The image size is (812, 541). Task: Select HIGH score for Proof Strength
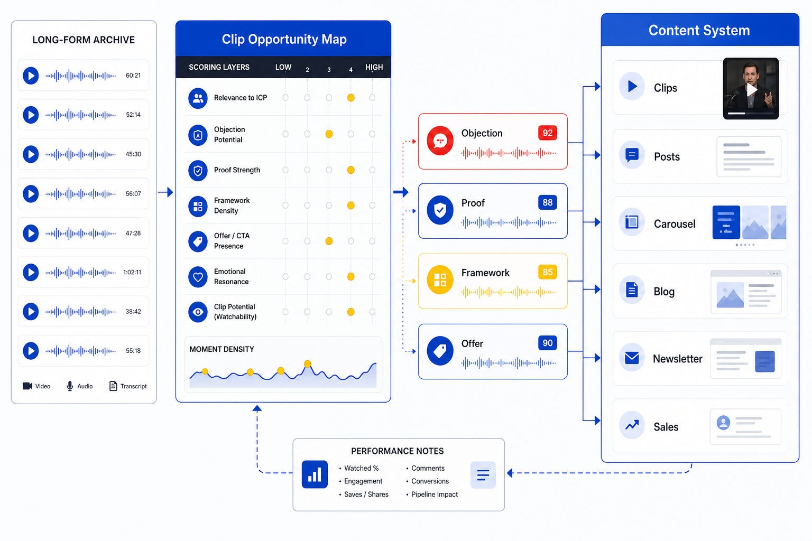pos(372,170)
